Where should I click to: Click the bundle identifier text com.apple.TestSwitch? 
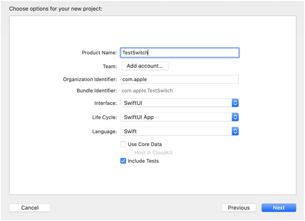(147, 91)
